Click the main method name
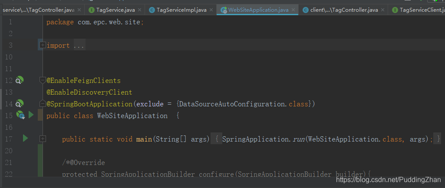Image resolution: width=445 pixels, height=188 pixels. (144, 139)
